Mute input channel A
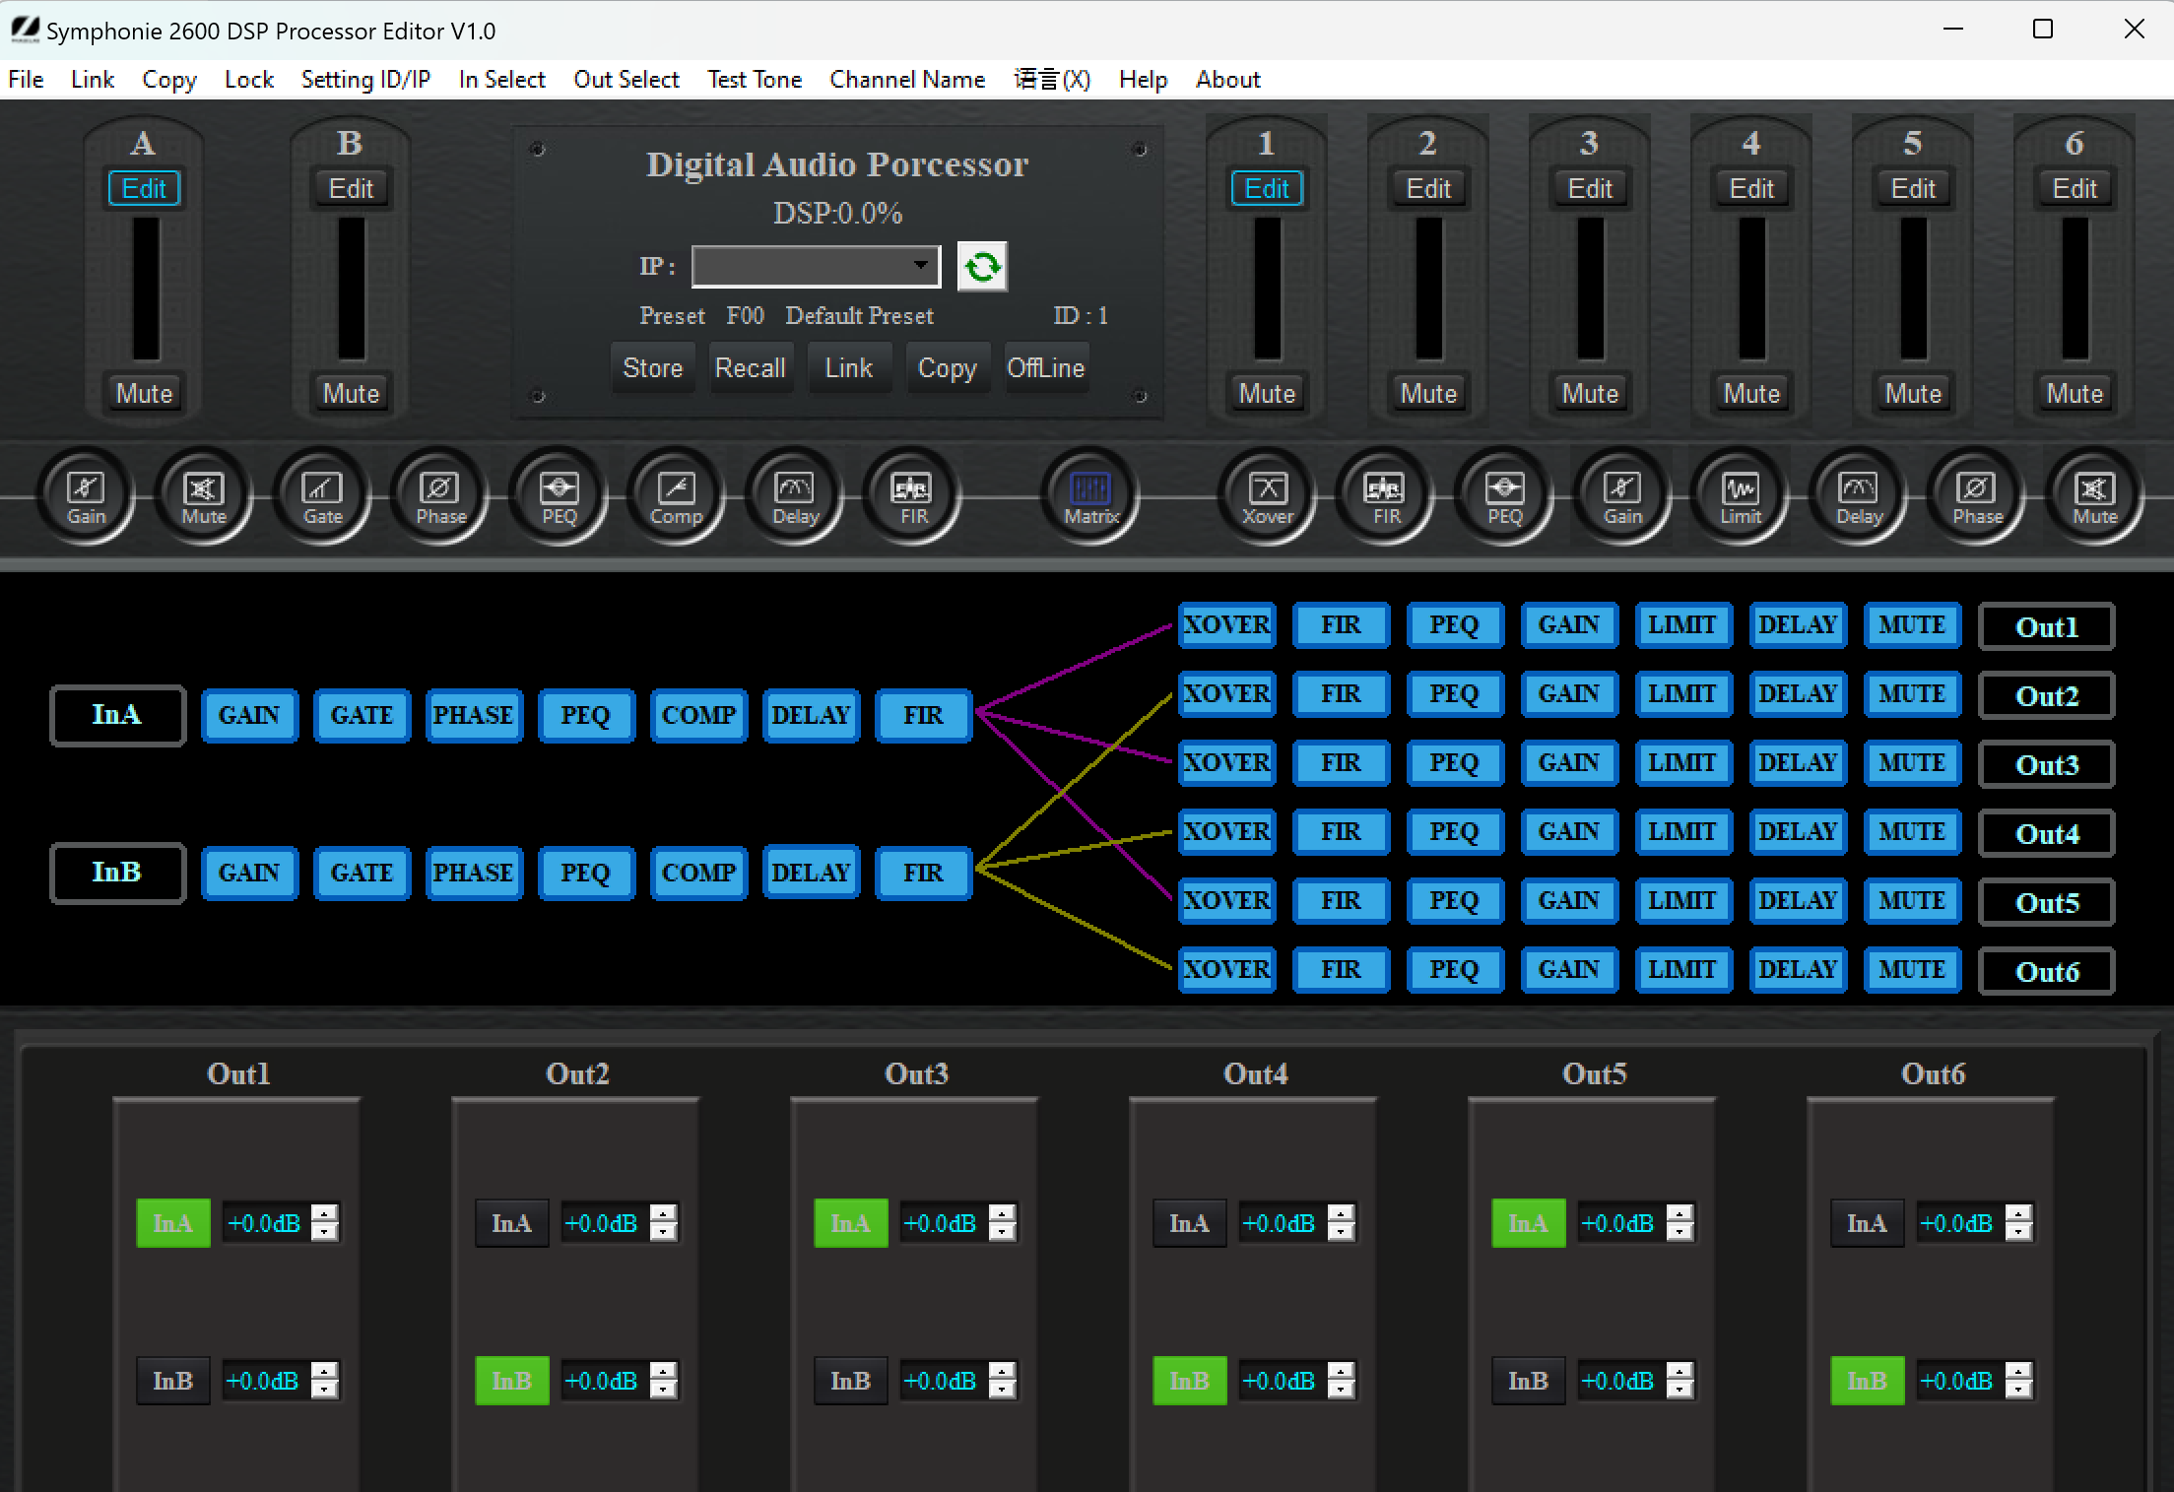Screen dimensions: 2174x1492 (144, 393)
